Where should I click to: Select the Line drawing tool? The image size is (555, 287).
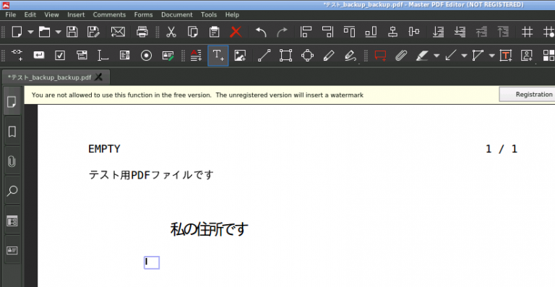click(264, 55)
